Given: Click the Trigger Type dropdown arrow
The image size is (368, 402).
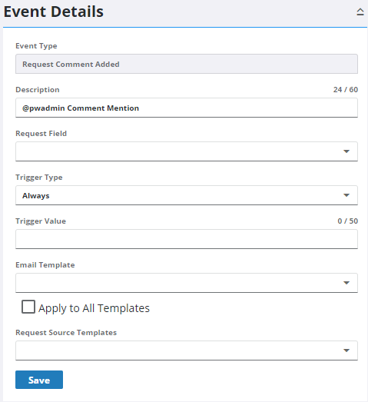Looking at the screenshot, I should (x=346, y=195).
